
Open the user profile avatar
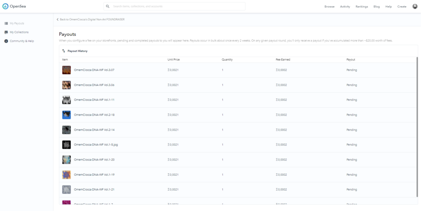click(x=414, y=6)
